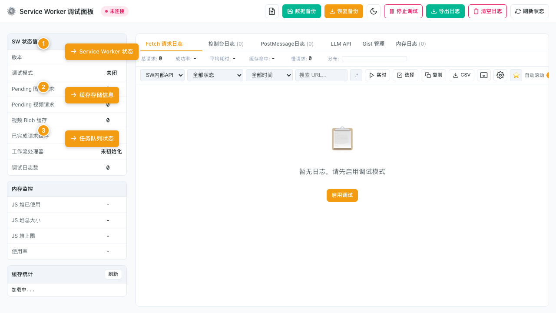This screenshot has height=313, width=556.
Task: Click the 工作流处理器 row
Action: [67, 152]
